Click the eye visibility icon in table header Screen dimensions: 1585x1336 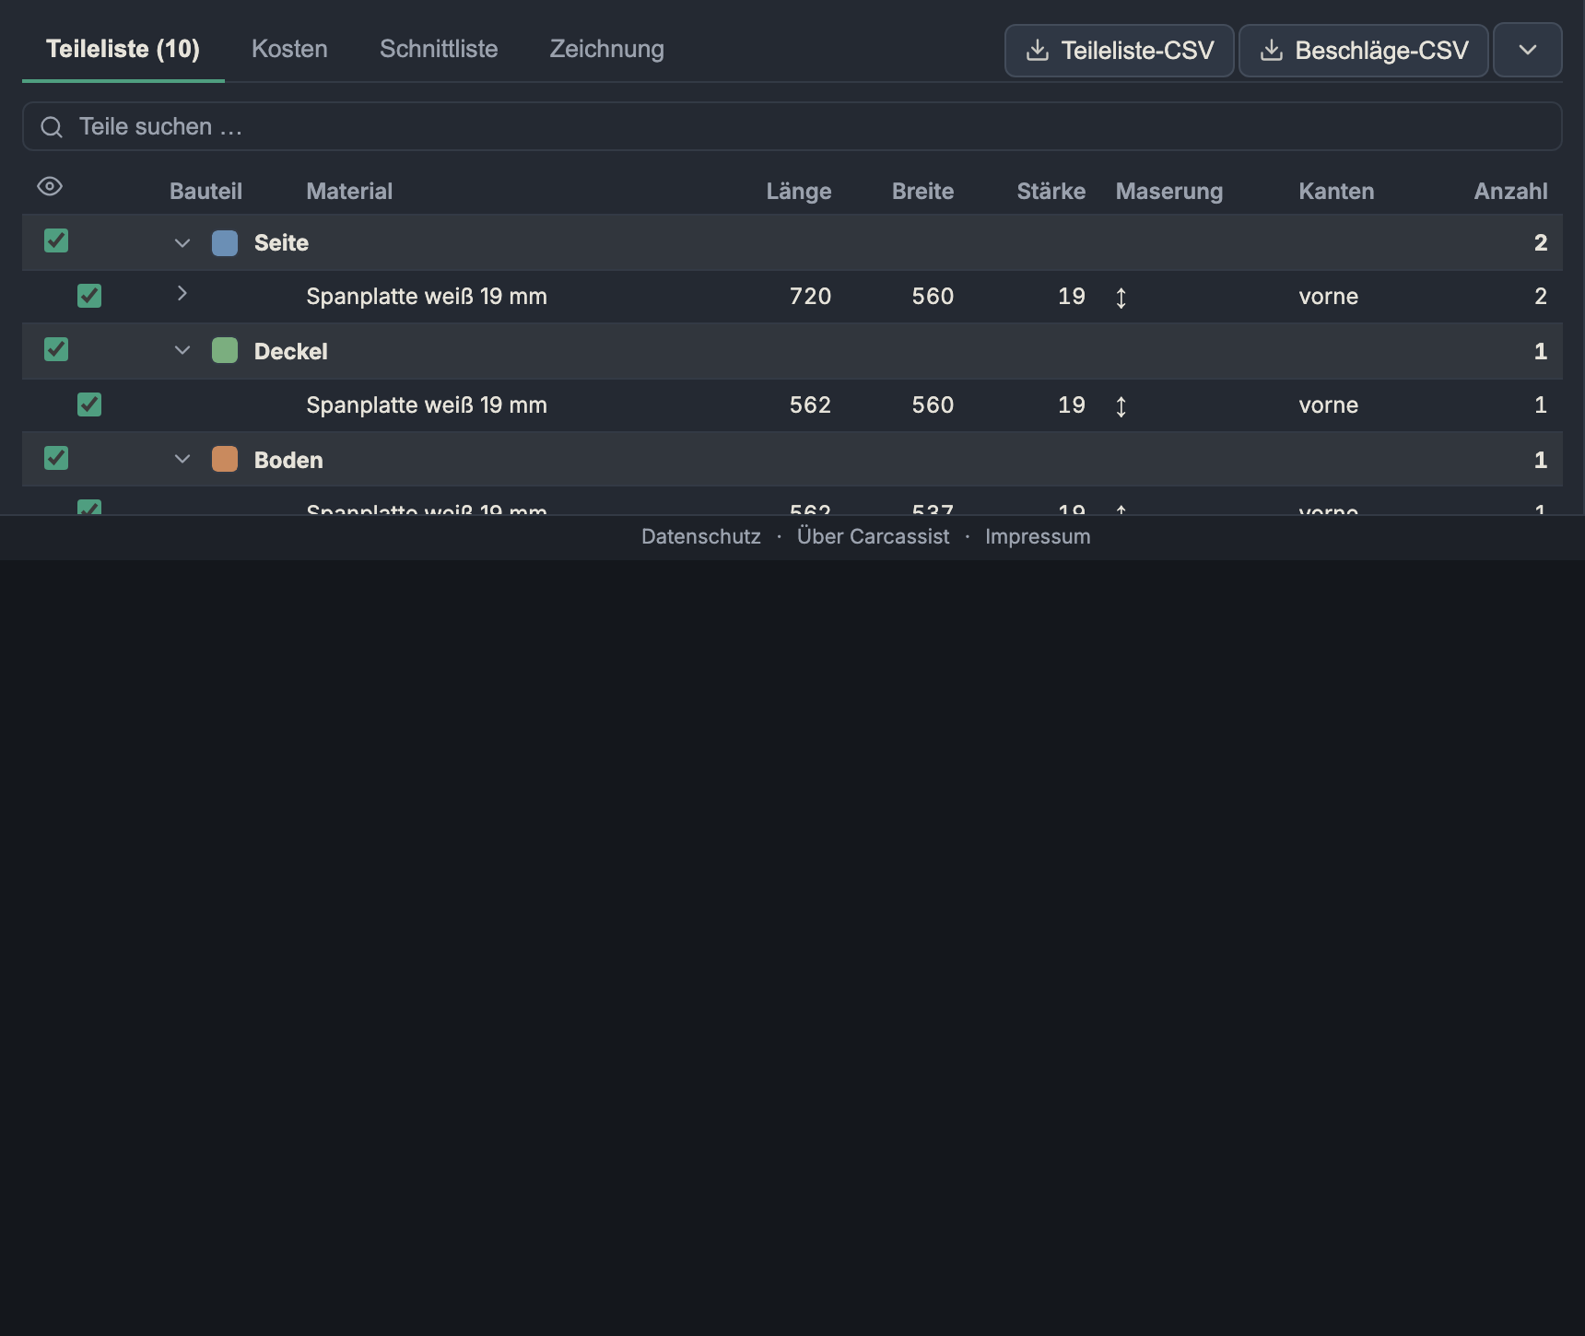[x=50, y=187]
